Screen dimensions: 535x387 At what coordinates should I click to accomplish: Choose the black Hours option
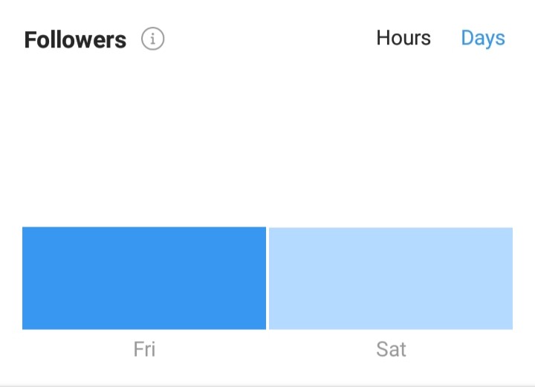point(403,38)
